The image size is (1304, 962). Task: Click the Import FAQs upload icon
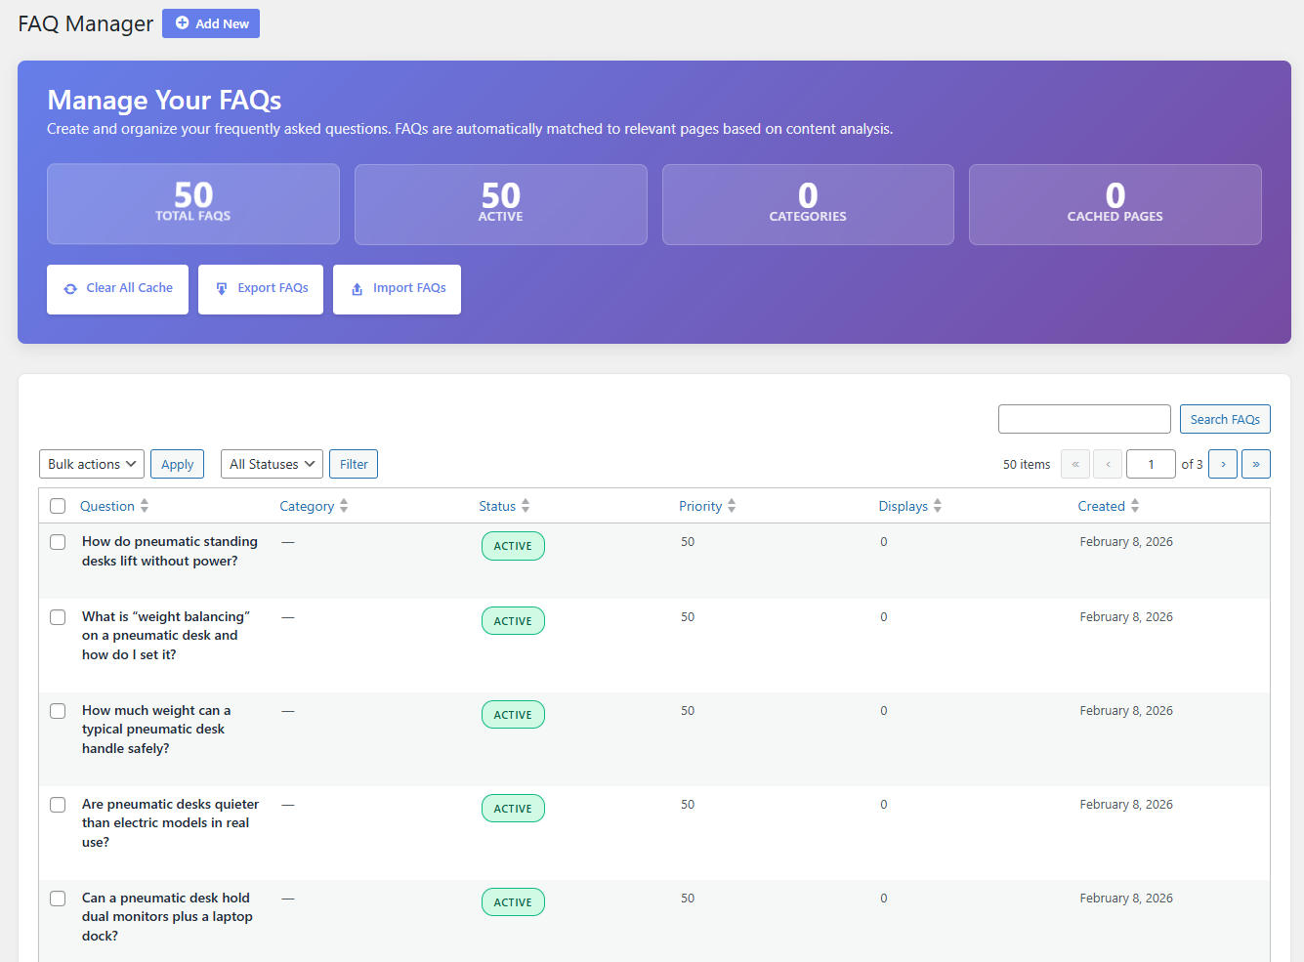tap(358, 289)
